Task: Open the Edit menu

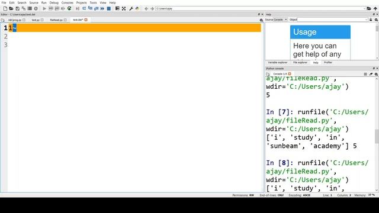Action: coord(12,2)
